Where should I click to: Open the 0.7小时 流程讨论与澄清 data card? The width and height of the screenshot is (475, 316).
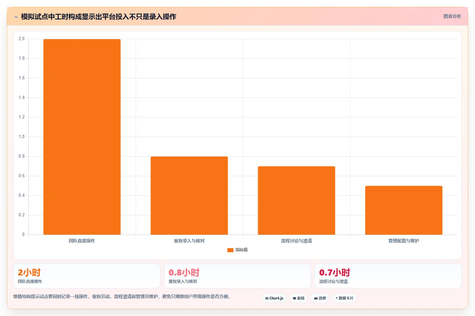point(388,276)
